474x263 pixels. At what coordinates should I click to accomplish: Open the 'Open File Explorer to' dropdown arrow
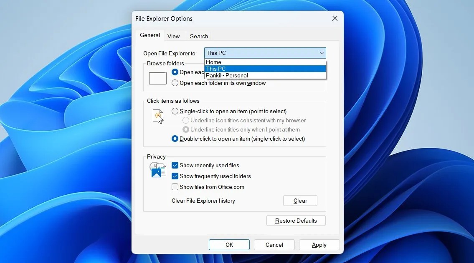point(321,53)
